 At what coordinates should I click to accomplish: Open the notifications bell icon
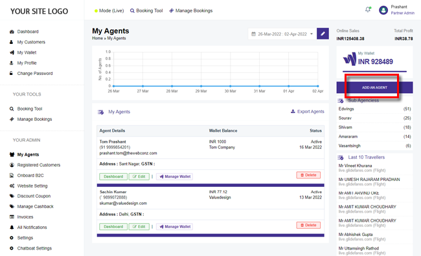(368, 10)
